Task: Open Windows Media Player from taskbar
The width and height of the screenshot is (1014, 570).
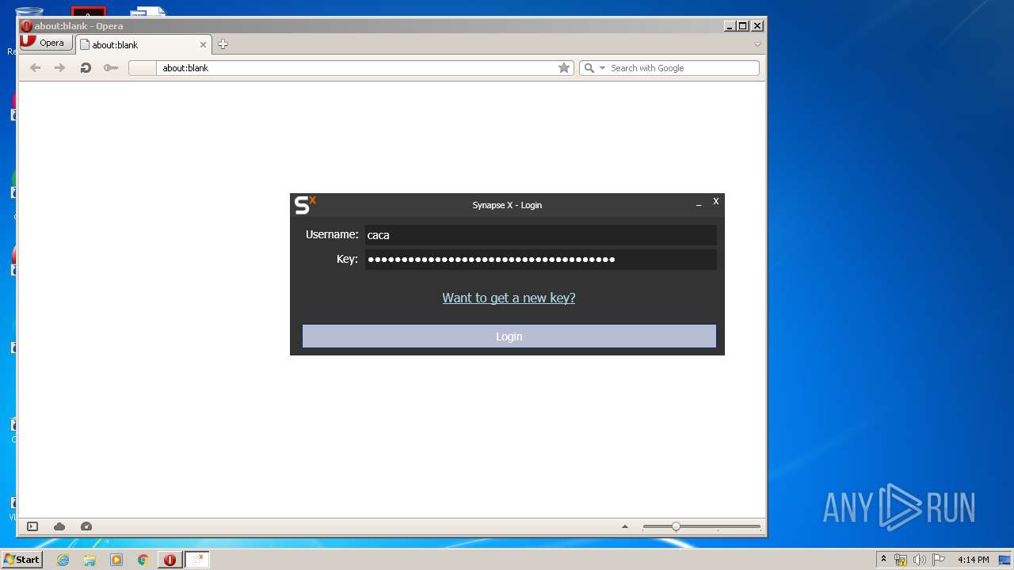Action: (116, 560)
